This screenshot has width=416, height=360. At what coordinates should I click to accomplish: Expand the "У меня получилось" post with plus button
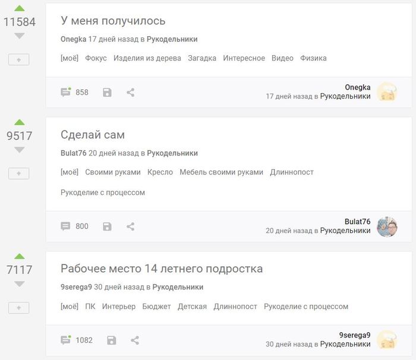(19, 59)
